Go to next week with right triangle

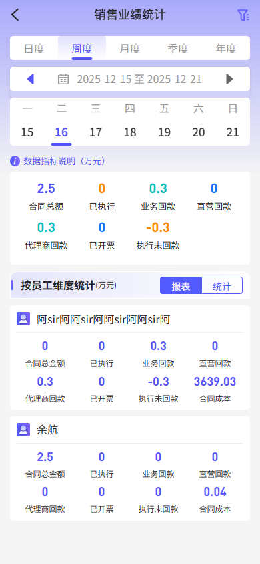point(229,79)
